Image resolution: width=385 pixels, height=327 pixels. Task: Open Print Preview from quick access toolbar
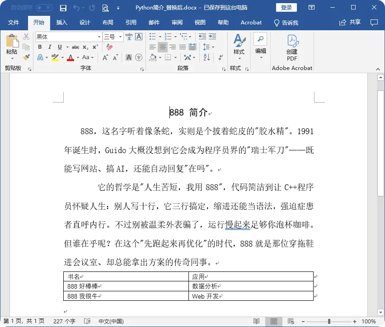point(105,8)
